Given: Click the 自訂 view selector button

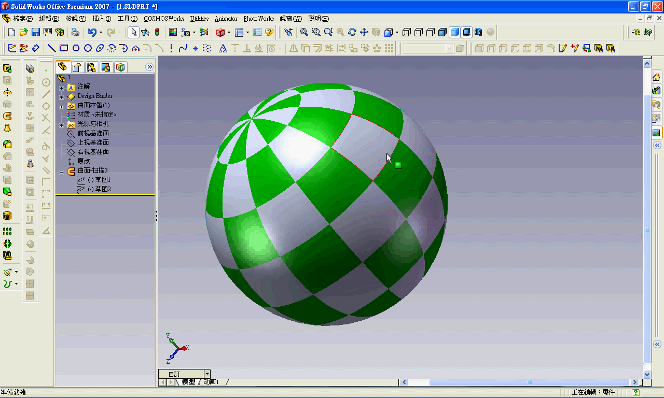Looking at the screenshot, I should coord(181,373).
